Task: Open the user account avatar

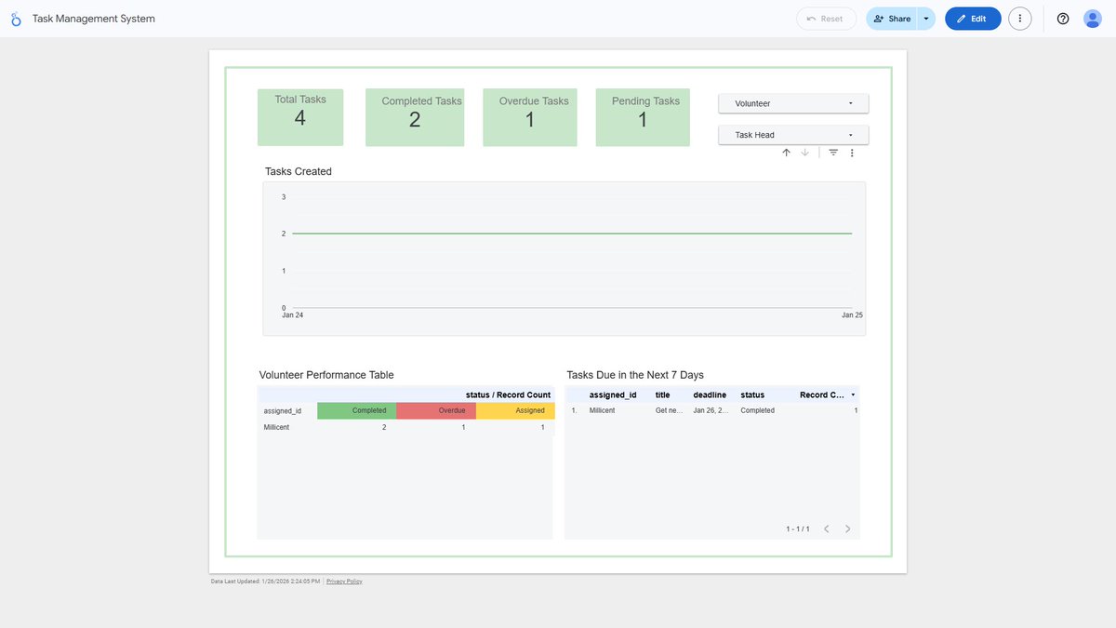Action: tap(1093, 19)
